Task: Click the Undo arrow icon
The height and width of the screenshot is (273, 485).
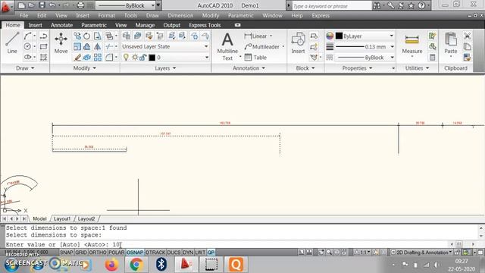Action: coord(52,5)
